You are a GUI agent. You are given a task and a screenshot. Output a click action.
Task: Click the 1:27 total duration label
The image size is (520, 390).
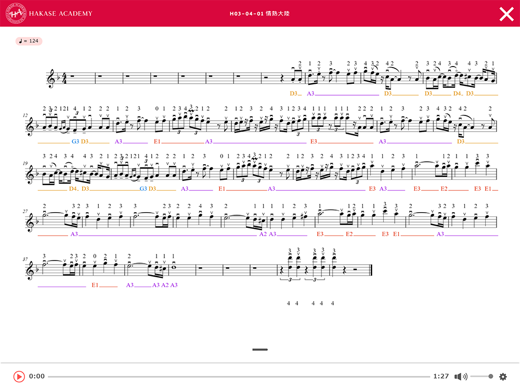coord(441,376)
